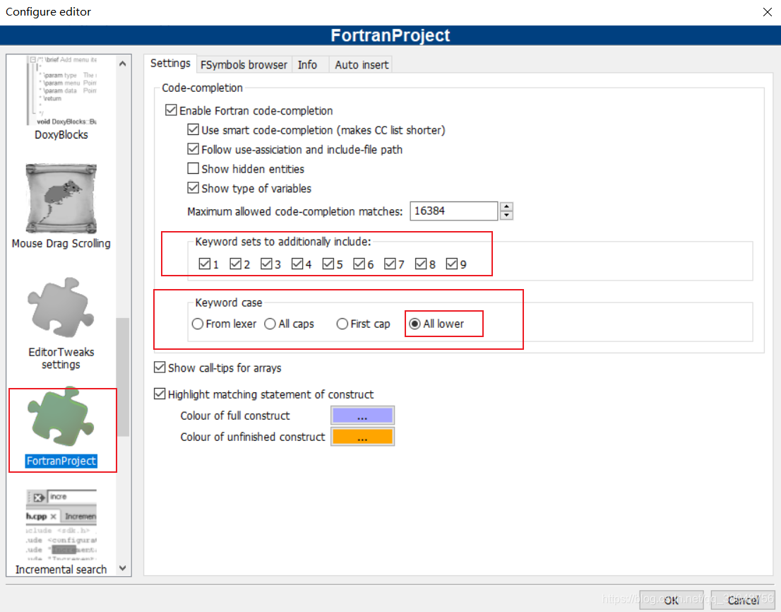Select From lexer keyword case

[x=197, y=324]
